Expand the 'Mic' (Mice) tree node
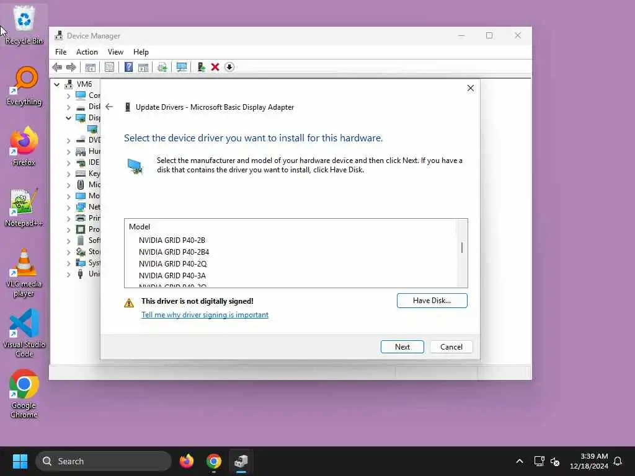Screen dimensions: 635x476 point(68,185)
